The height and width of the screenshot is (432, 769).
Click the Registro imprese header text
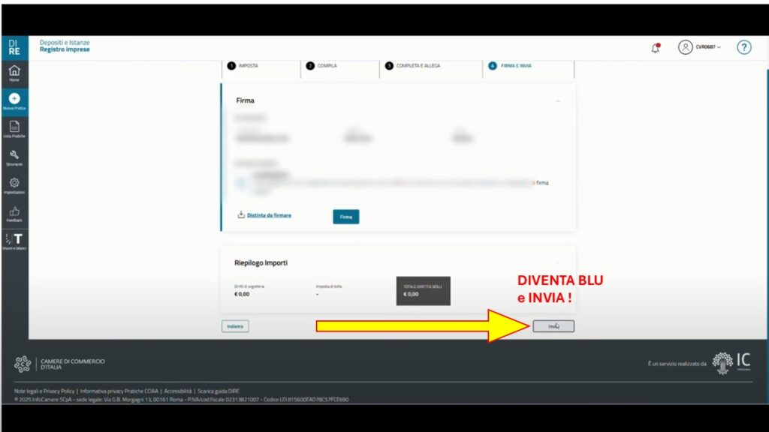tap(65, 49)
